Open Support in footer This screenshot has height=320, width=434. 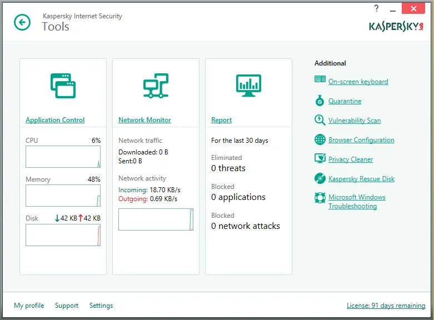pyautogui.click(x=67, y=306)
